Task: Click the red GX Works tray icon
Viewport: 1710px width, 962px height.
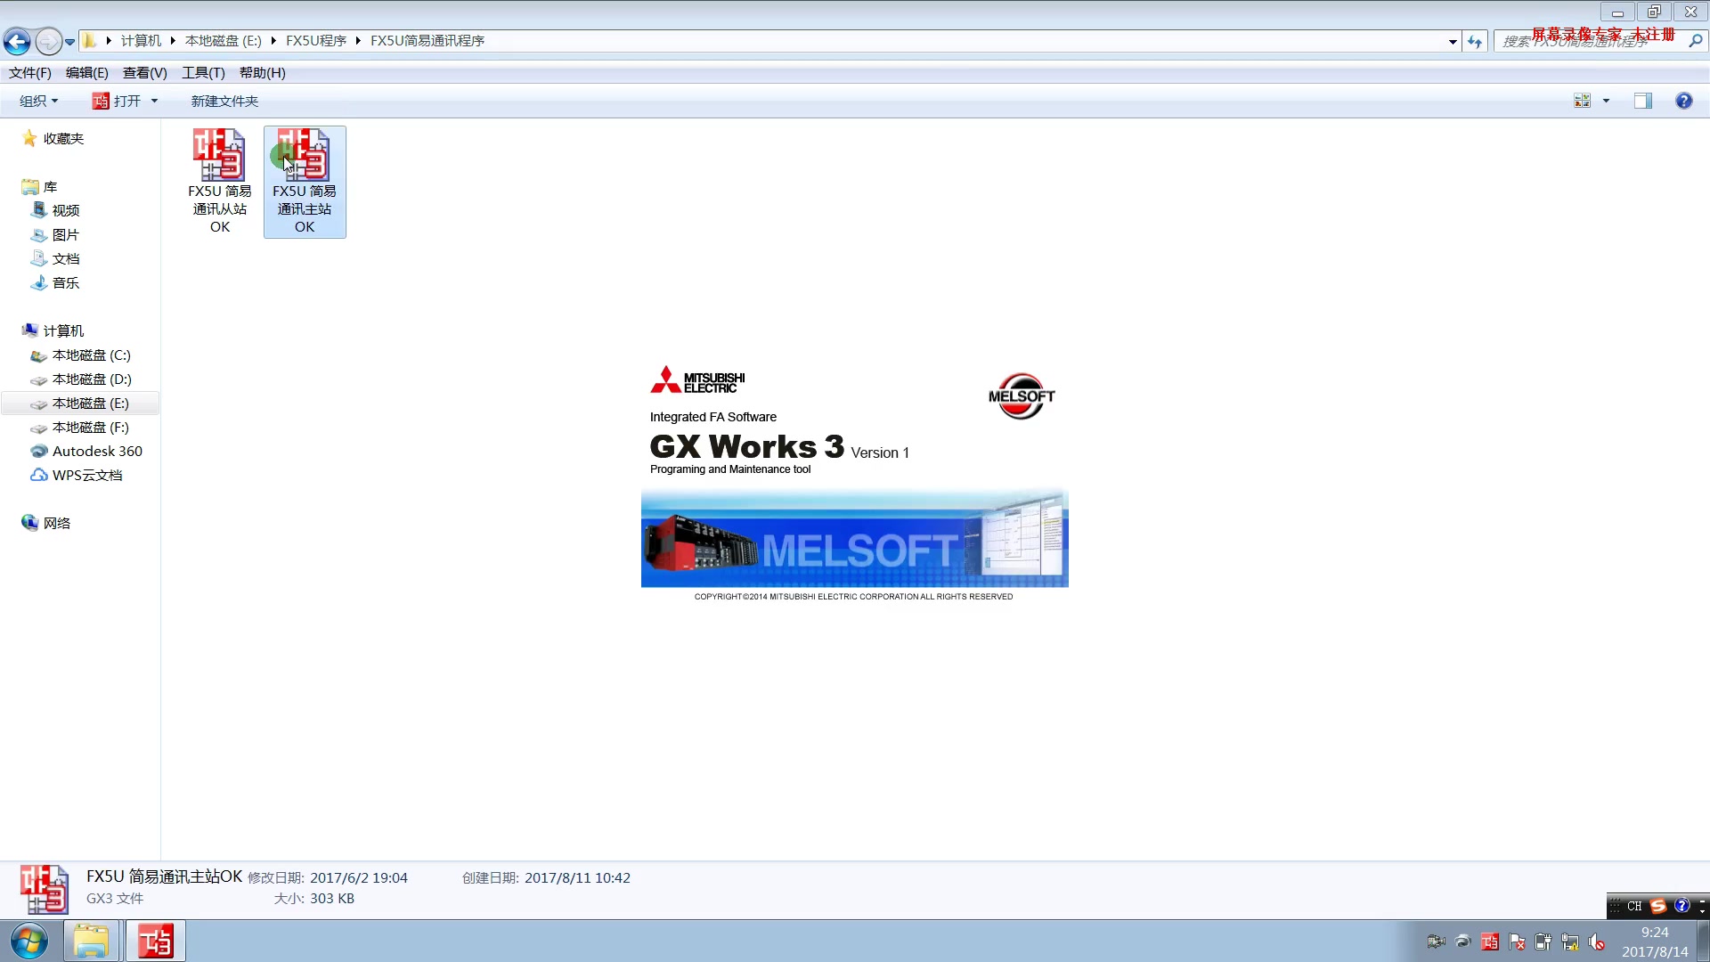Action: pyautogui.click(x=1489, y=942)
